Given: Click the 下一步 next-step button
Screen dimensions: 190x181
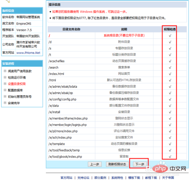Looking at the screenshot, I should coord(140,164).
